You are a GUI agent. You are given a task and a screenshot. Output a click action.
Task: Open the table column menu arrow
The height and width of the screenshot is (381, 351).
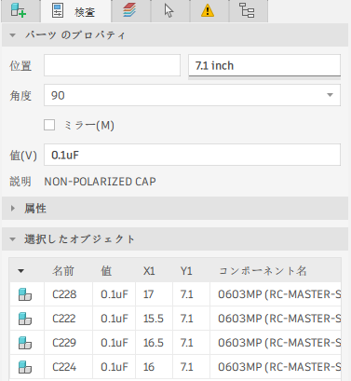(20, 271)
